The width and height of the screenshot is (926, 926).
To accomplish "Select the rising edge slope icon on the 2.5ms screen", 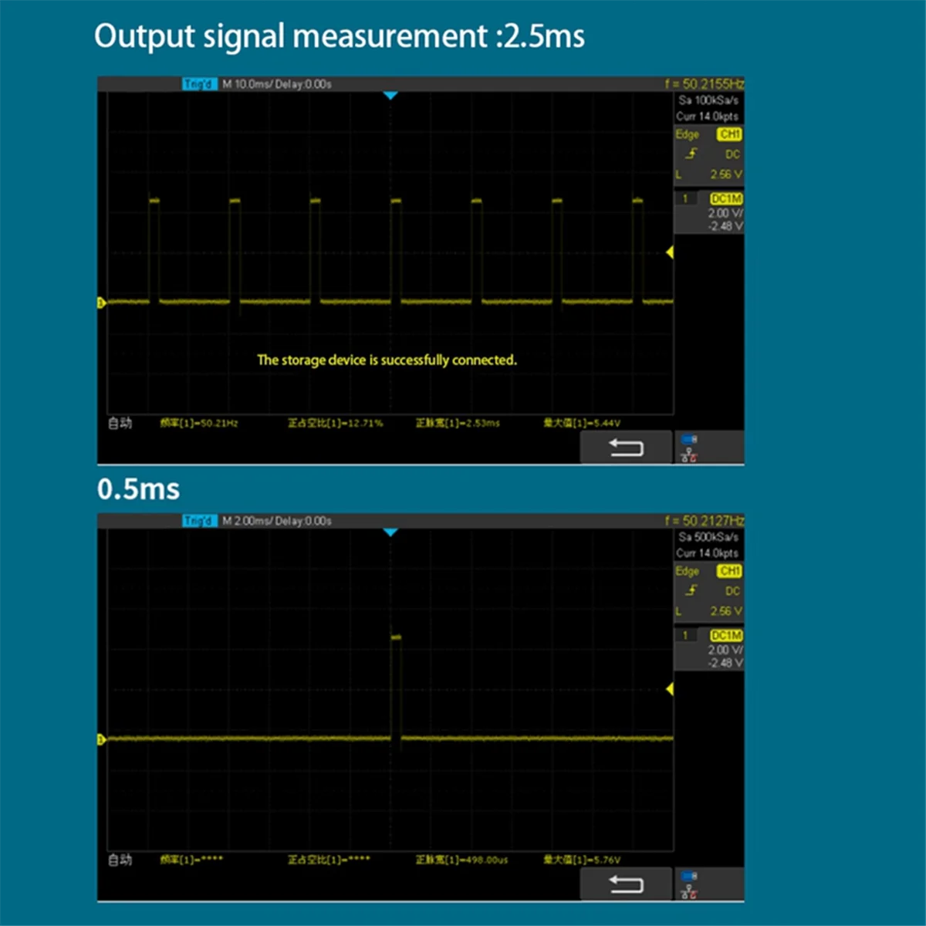I will (x=691, y=154).
